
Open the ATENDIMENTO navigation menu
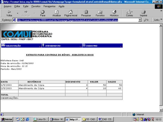(62, 46)
